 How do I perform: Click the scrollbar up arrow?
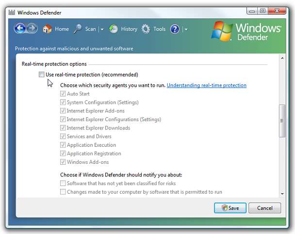282,58
